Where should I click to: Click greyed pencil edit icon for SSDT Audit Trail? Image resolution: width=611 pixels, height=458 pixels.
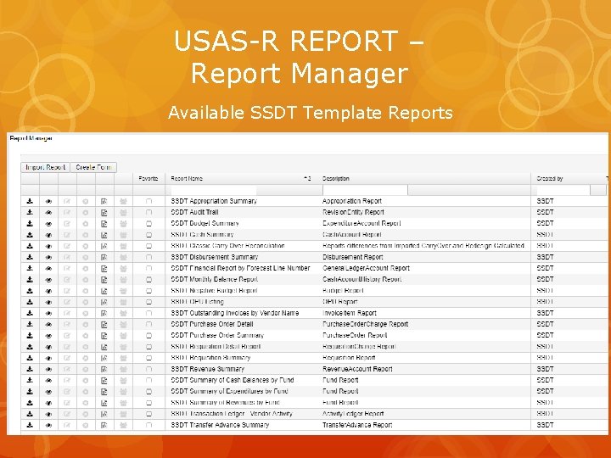(x=67, y=213)
